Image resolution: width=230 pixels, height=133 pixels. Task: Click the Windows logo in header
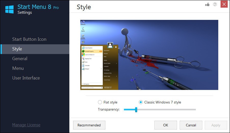coord(9,9)
